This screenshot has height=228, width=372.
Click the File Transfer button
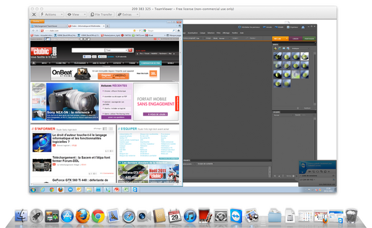(102, 14)
